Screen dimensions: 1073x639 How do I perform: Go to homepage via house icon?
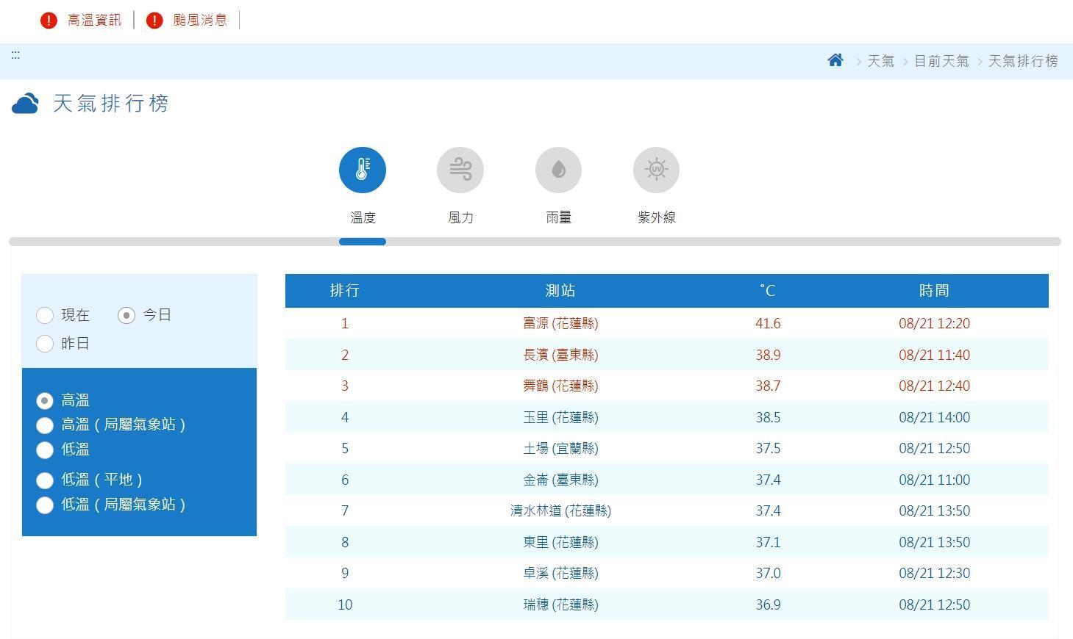click(x=835, y=60)
